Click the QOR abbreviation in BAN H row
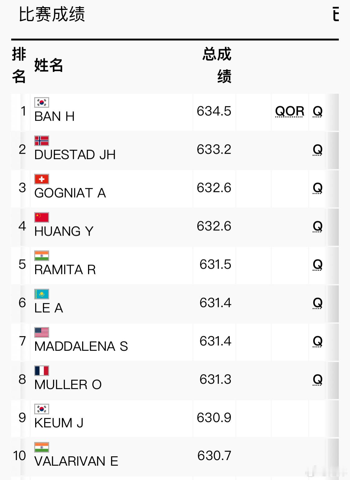This screenshot has height=480, width=350. pyautogui.click(x=290, y=111)
